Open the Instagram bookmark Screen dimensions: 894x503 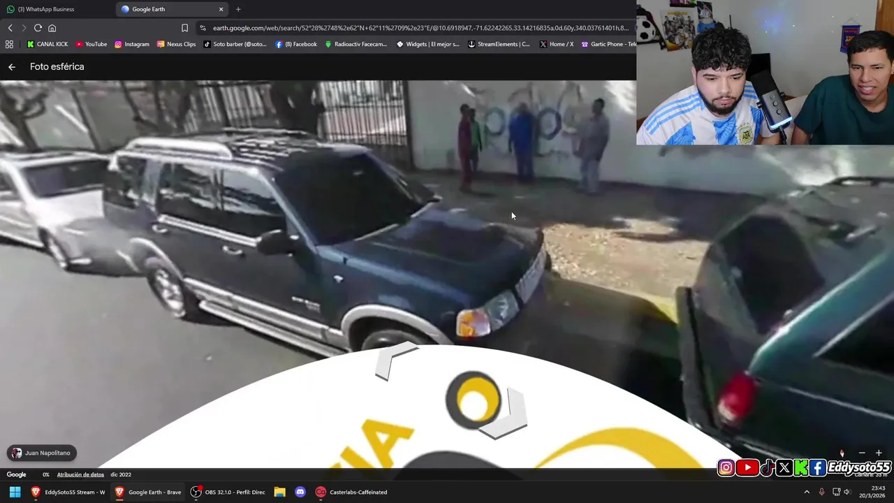[x=132, y=44]
